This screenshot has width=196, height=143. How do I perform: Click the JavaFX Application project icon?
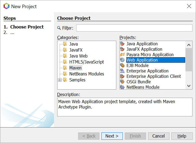123,49
